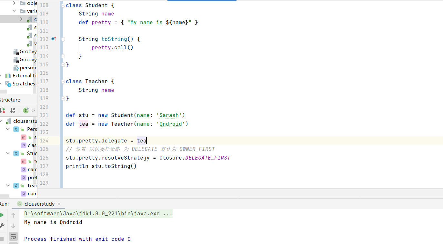Show more Structure toolbar actions via the double chevron
Screen dimensions: 443x244
(34, 111)
